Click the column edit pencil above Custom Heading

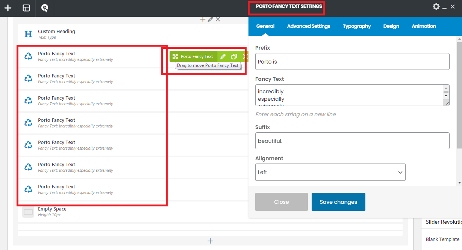point(211,19)
